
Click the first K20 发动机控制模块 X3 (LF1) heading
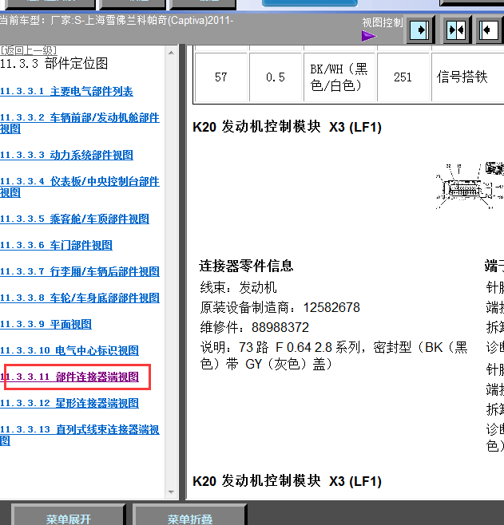tap(288, 127)
